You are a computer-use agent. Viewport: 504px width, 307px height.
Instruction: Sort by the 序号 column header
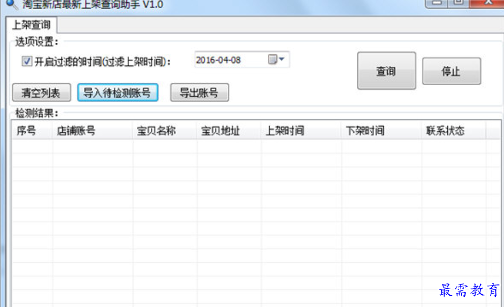(32, 131)
